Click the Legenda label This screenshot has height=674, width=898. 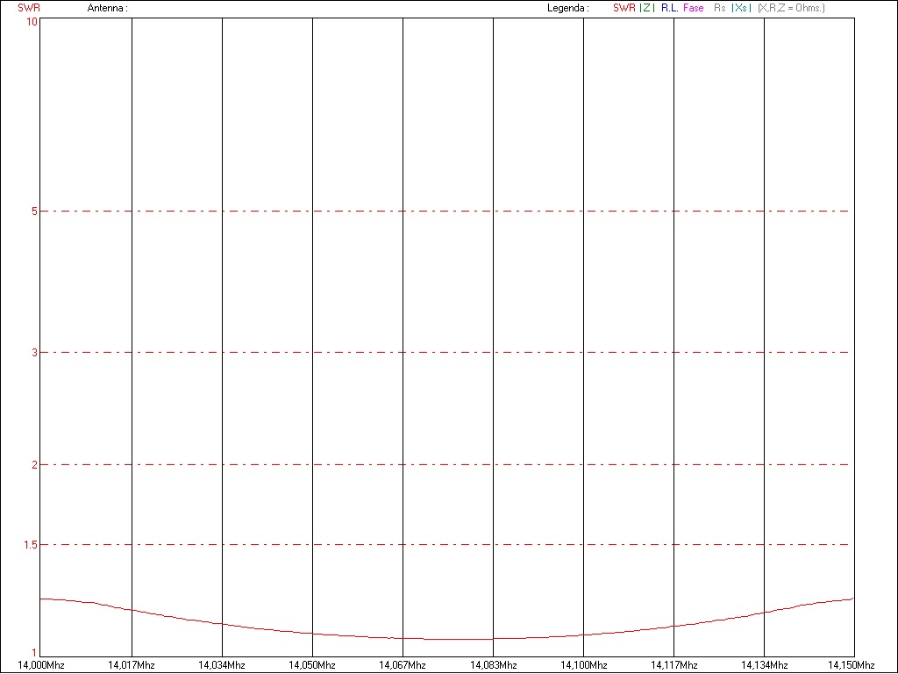pyautogui.click(x=567, y=8)
